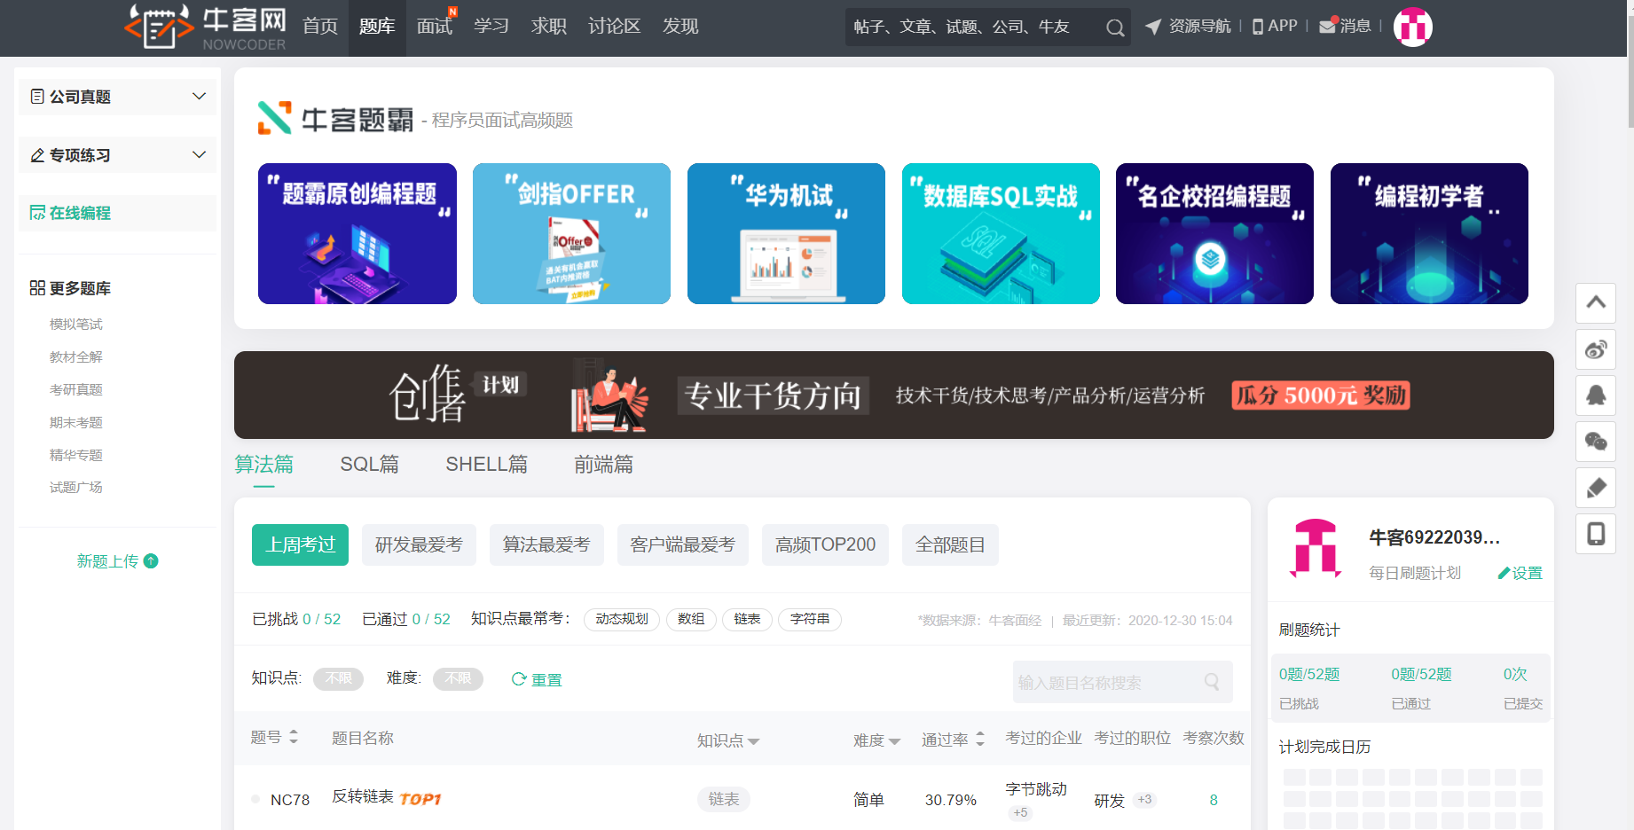
Task: Click the feedback pencil icon in side toolbar
Action: pyautogui.click(x=1596, y=488)
